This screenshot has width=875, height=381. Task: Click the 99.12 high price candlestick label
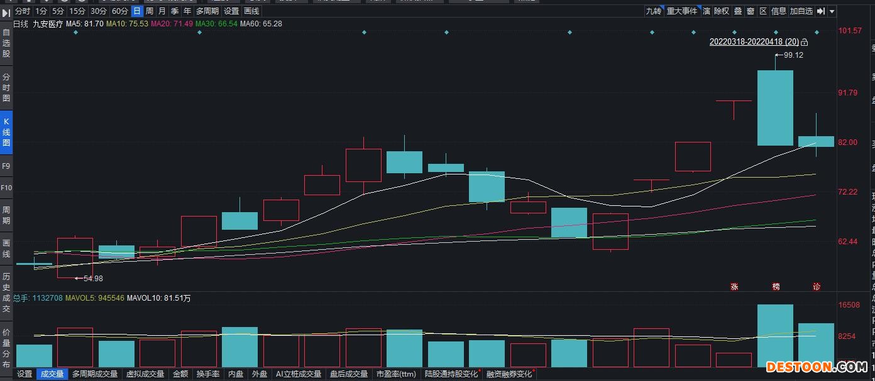[793, 55]
